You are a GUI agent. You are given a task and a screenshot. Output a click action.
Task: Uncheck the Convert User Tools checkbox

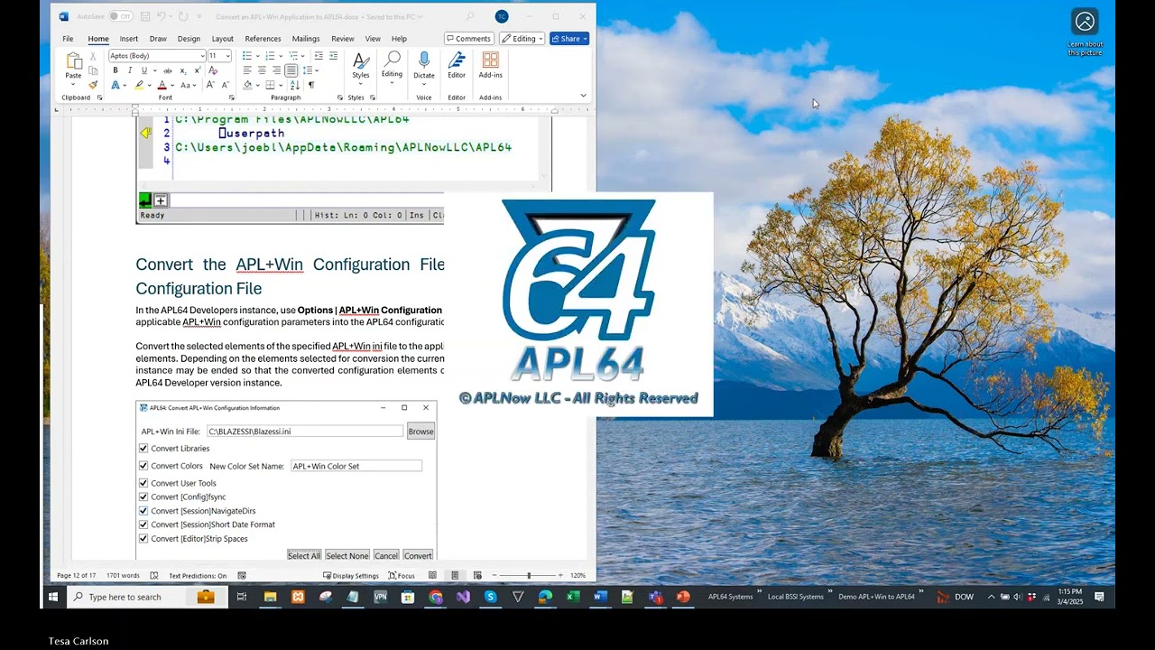(x=143, y=483)
